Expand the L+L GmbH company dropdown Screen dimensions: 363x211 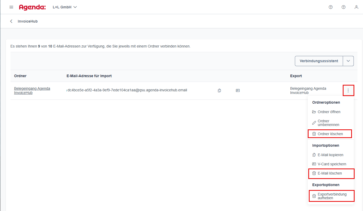coord(65,7)
